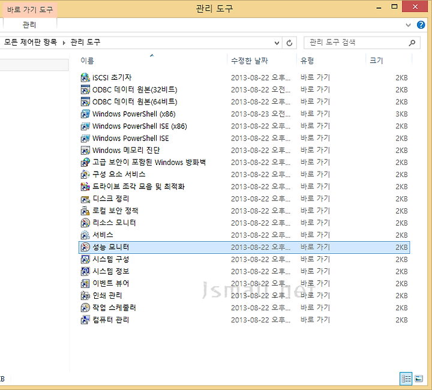Select the 시스템 구성 file name
The width and height of the screenshot is (432, 390).
point(111,259)
